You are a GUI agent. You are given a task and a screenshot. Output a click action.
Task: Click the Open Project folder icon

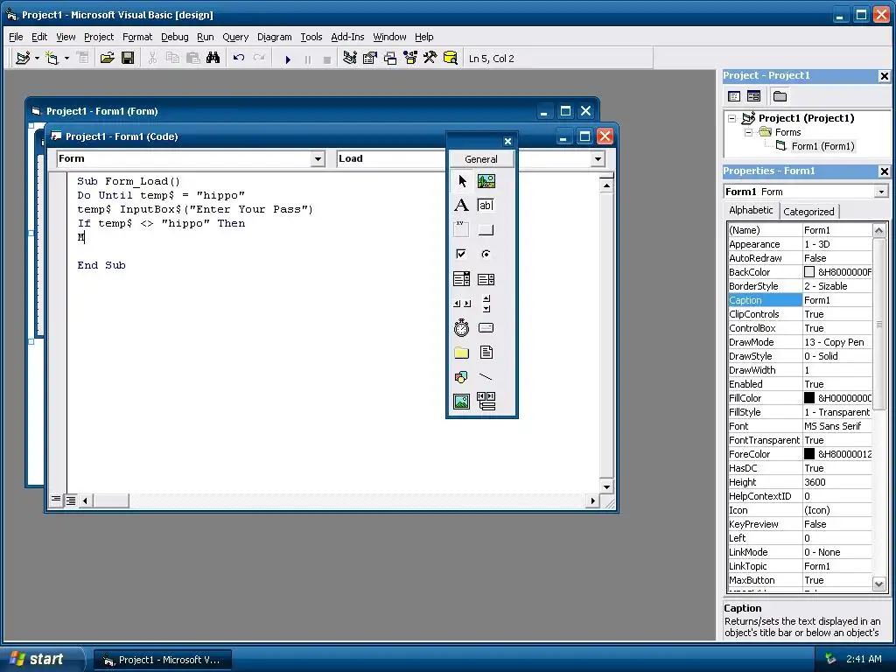[x=107, y=59]
